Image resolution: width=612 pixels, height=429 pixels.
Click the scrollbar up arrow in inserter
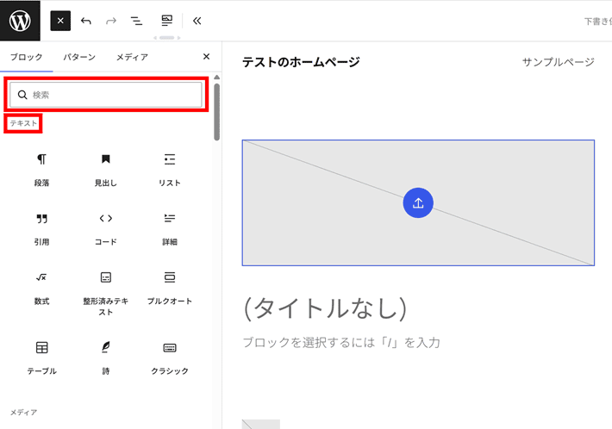216,78
